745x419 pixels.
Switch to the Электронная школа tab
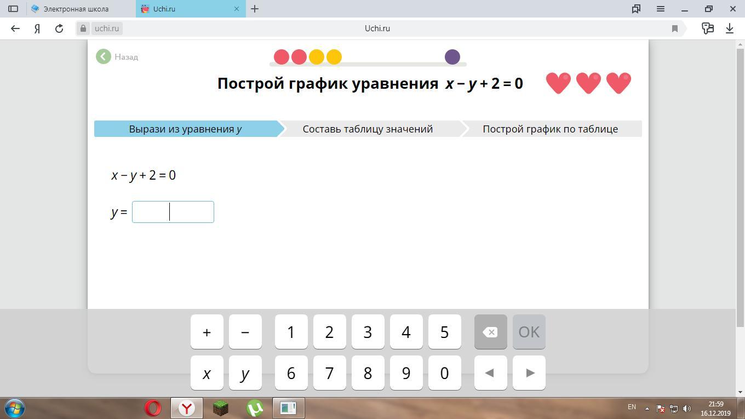pos(76,9)
